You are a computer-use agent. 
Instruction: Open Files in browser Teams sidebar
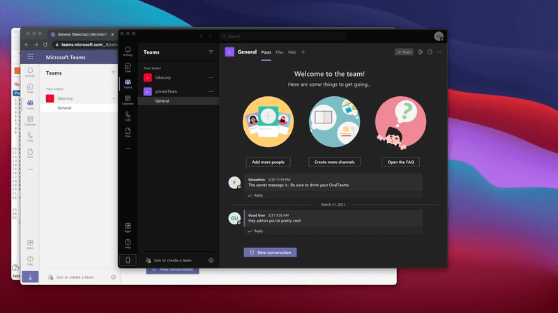click(x=30, y=153)
